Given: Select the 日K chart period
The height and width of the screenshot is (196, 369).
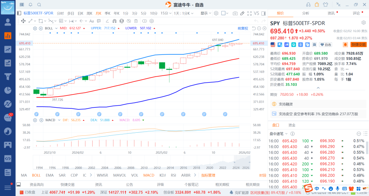Looking at the screenshot, I should [x=81, y=13].
